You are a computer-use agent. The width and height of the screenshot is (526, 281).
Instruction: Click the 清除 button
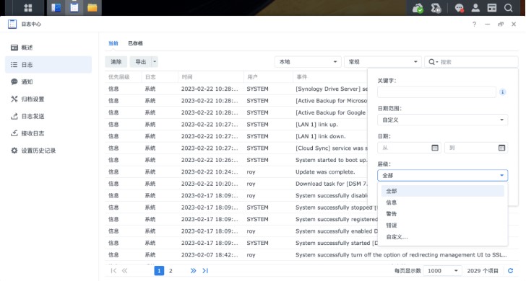tap(116, 62)
